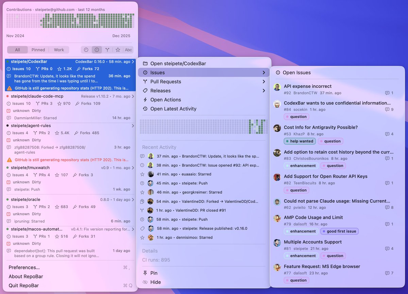The width and height of the screenshot is (408, 294).
Task: Select the issues sort icon in filter bar
Action: tap(97, 50)
